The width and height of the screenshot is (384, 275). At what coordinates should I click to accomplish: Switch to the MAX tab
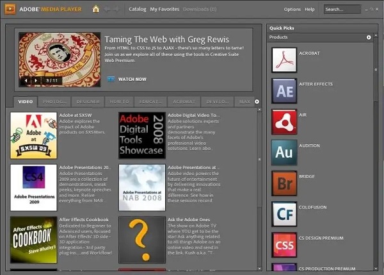(244, 101)
